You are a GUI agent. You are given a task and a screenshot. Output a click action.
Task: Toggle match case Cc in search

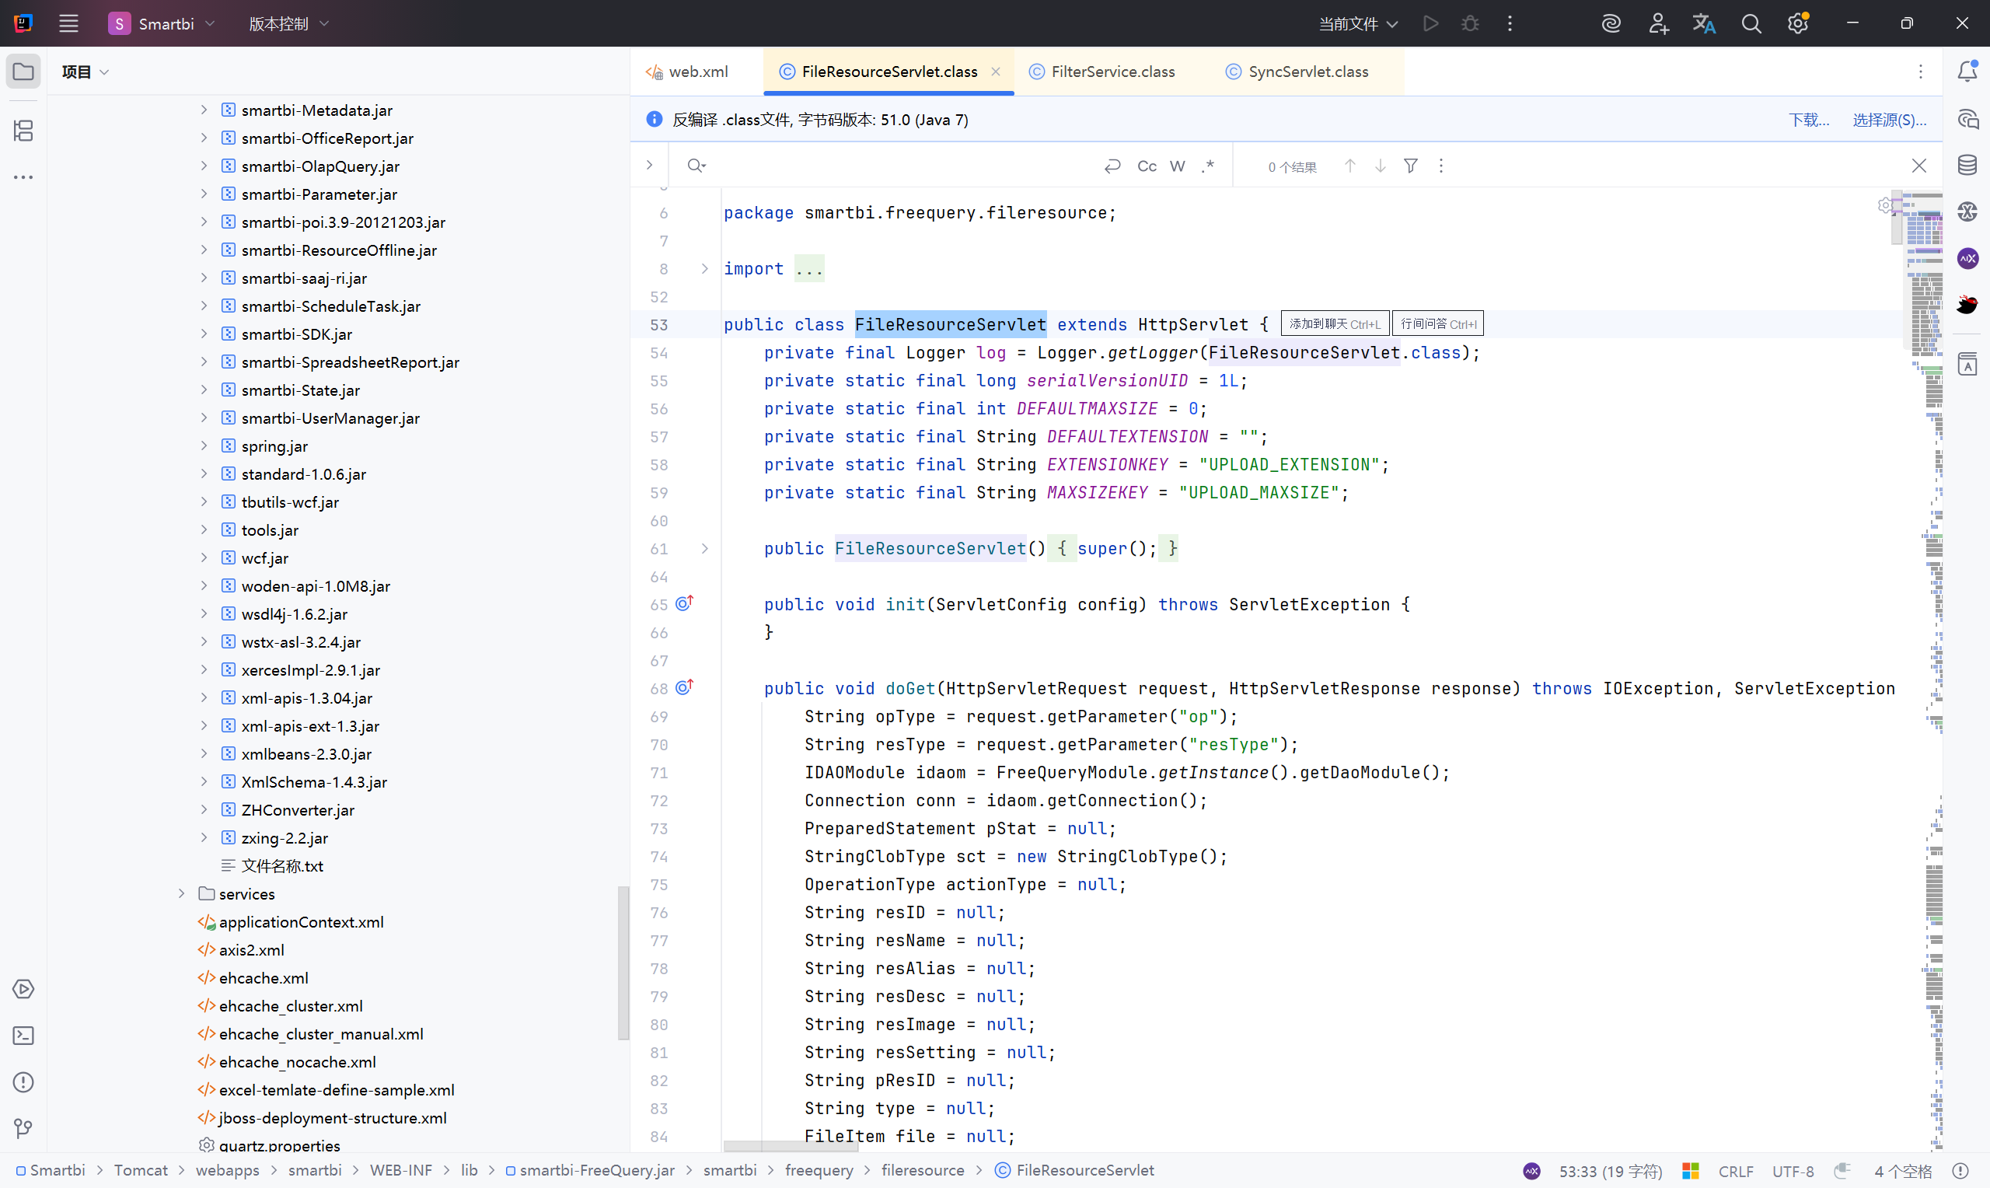[1147, 166]
